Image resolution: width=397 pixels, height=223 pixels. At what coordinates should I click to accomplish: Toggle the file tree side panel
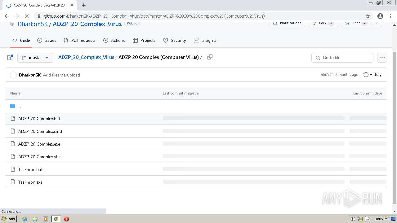(10, 58)
